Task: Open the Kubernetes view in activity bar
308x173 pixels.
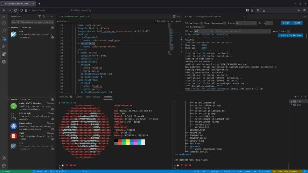Action: pos(4,62)
